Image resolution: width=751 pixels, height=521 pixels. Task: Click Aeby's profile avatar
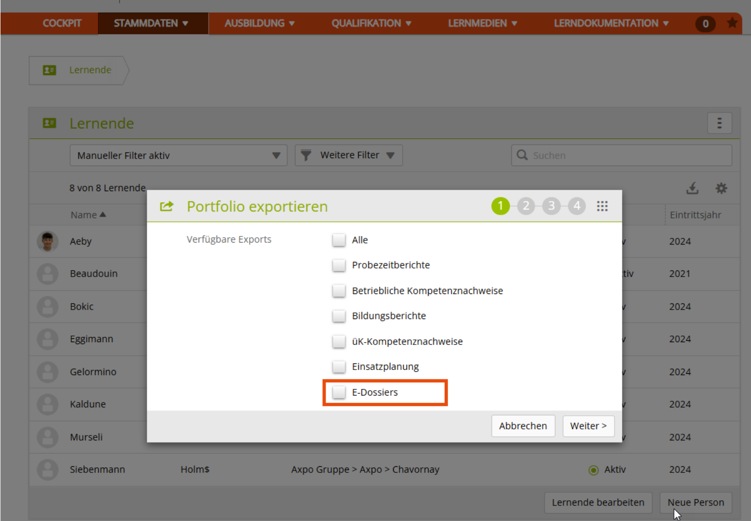coord(48,241)
